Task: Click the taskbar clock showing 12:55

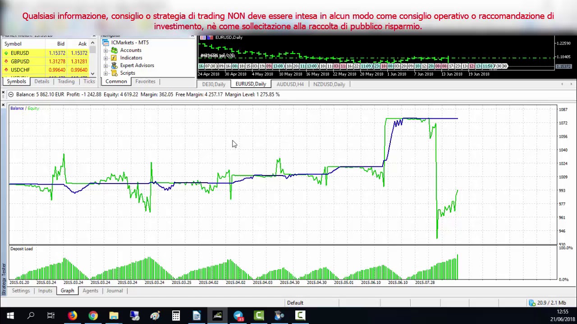Action: [x=562, y=312]
